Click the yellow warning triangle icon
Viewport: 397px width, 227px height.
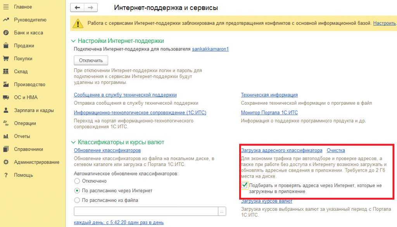pyautogui.click(x=78, y=24)
